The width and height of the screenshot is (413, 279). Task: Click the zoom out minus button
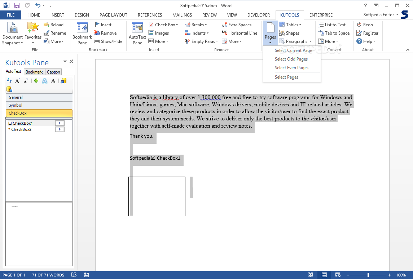[348, 275]
